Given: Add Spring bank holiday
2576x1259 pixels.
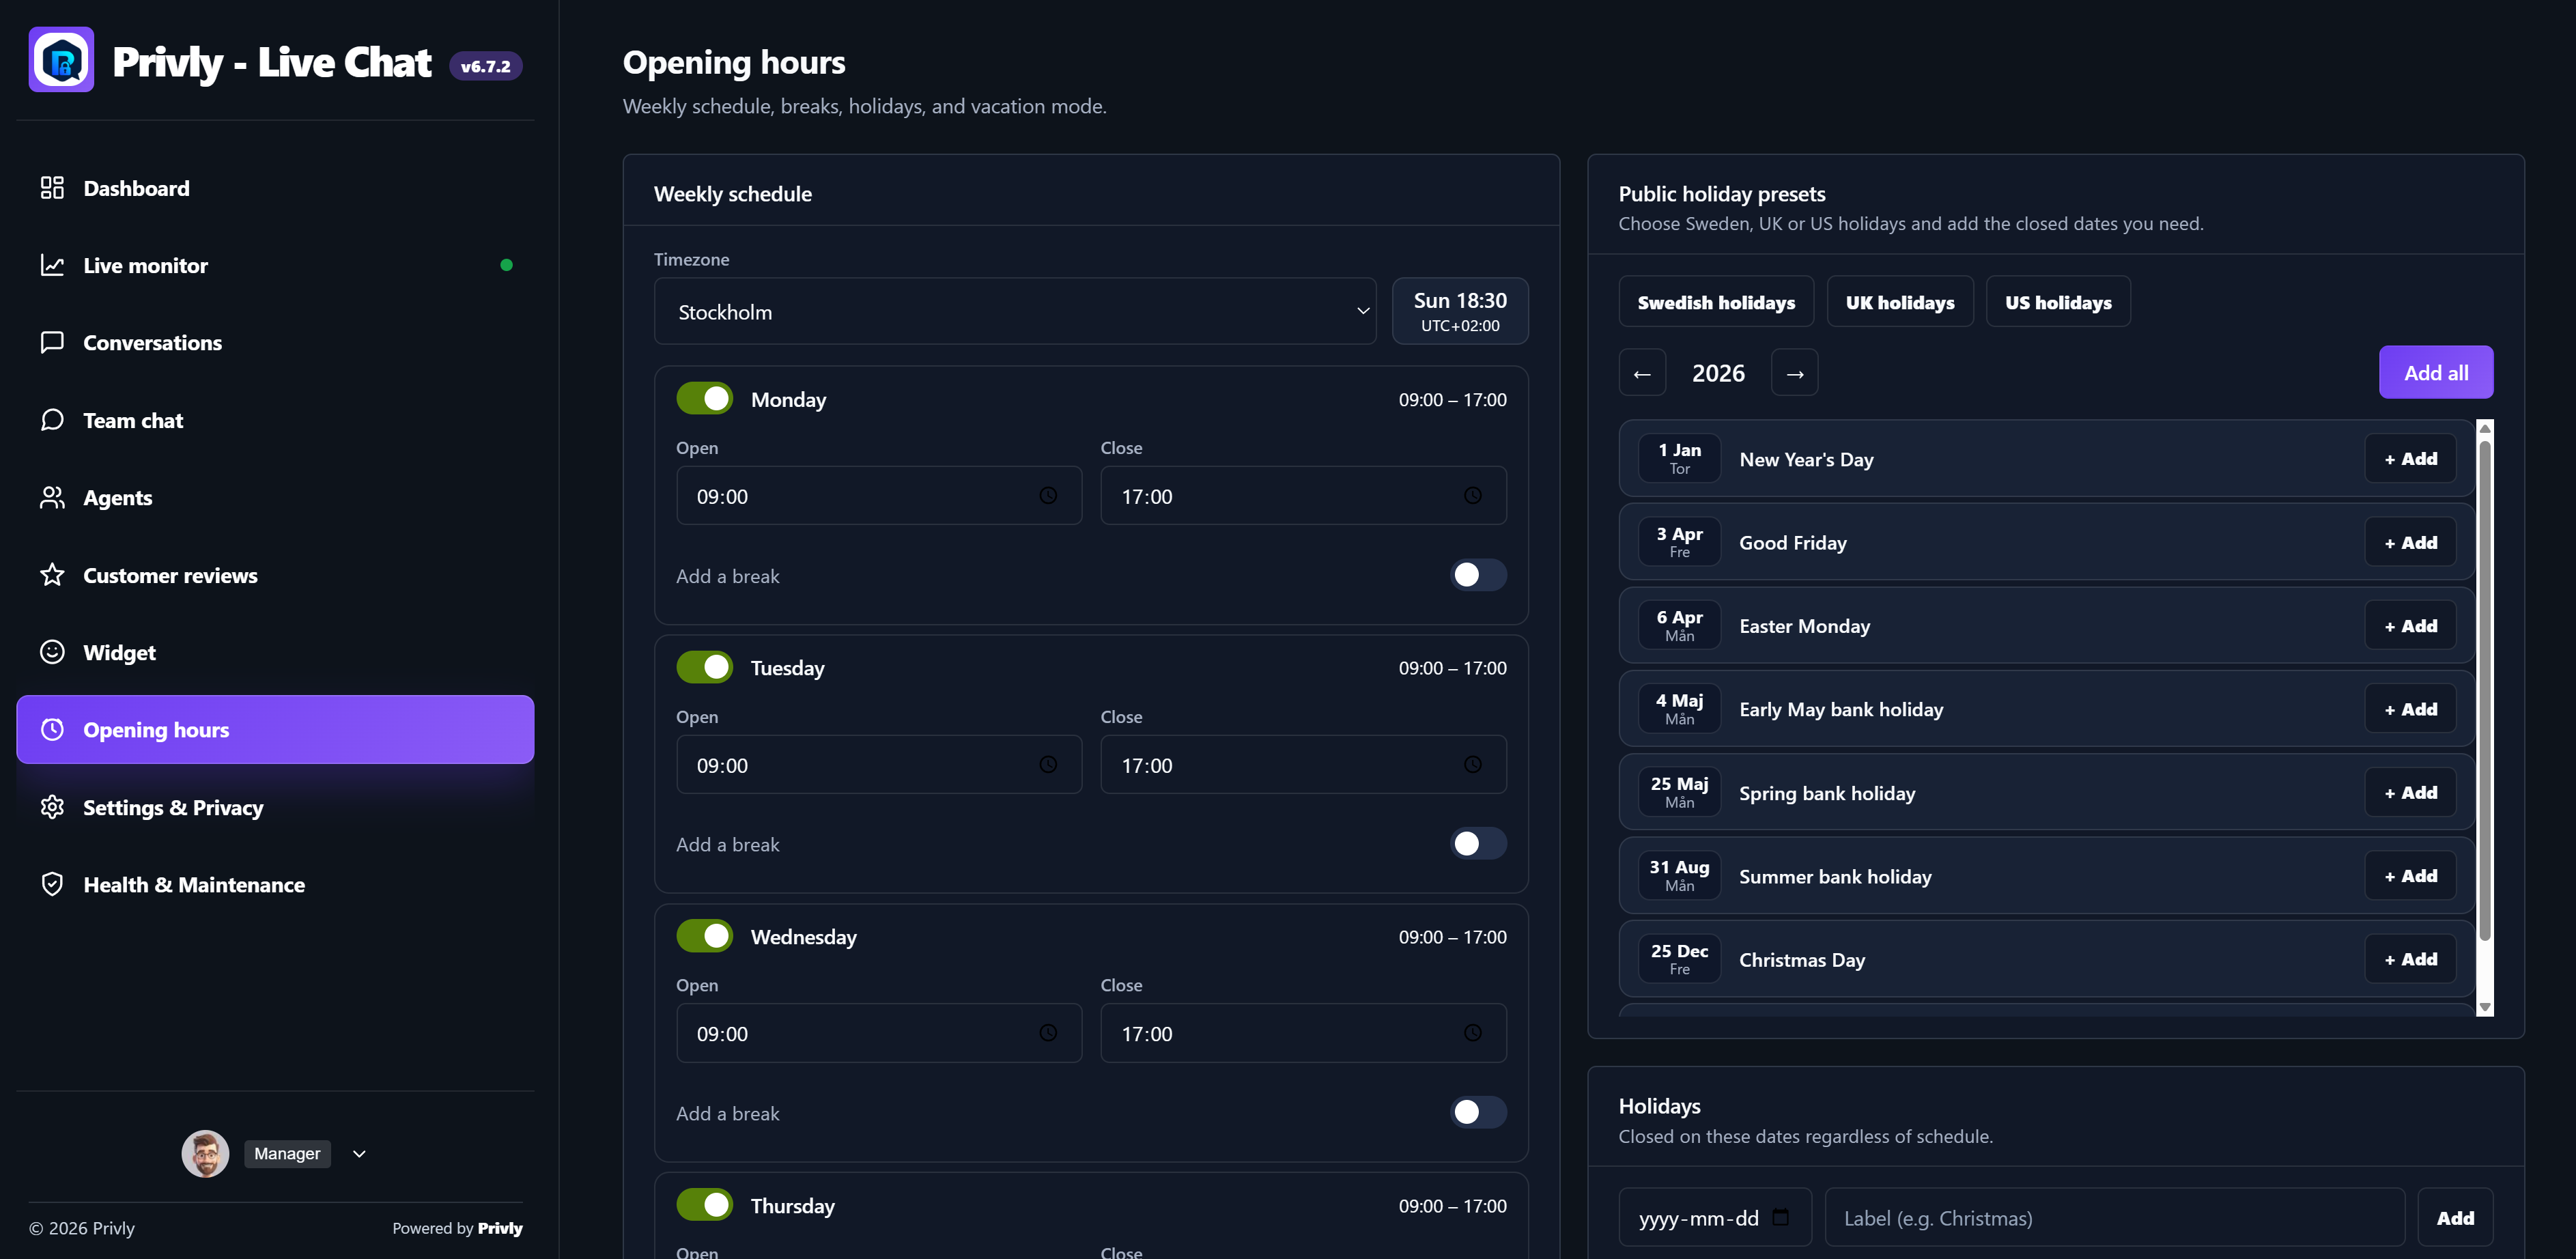Looking at the screenshot, I should point(2411,792).
